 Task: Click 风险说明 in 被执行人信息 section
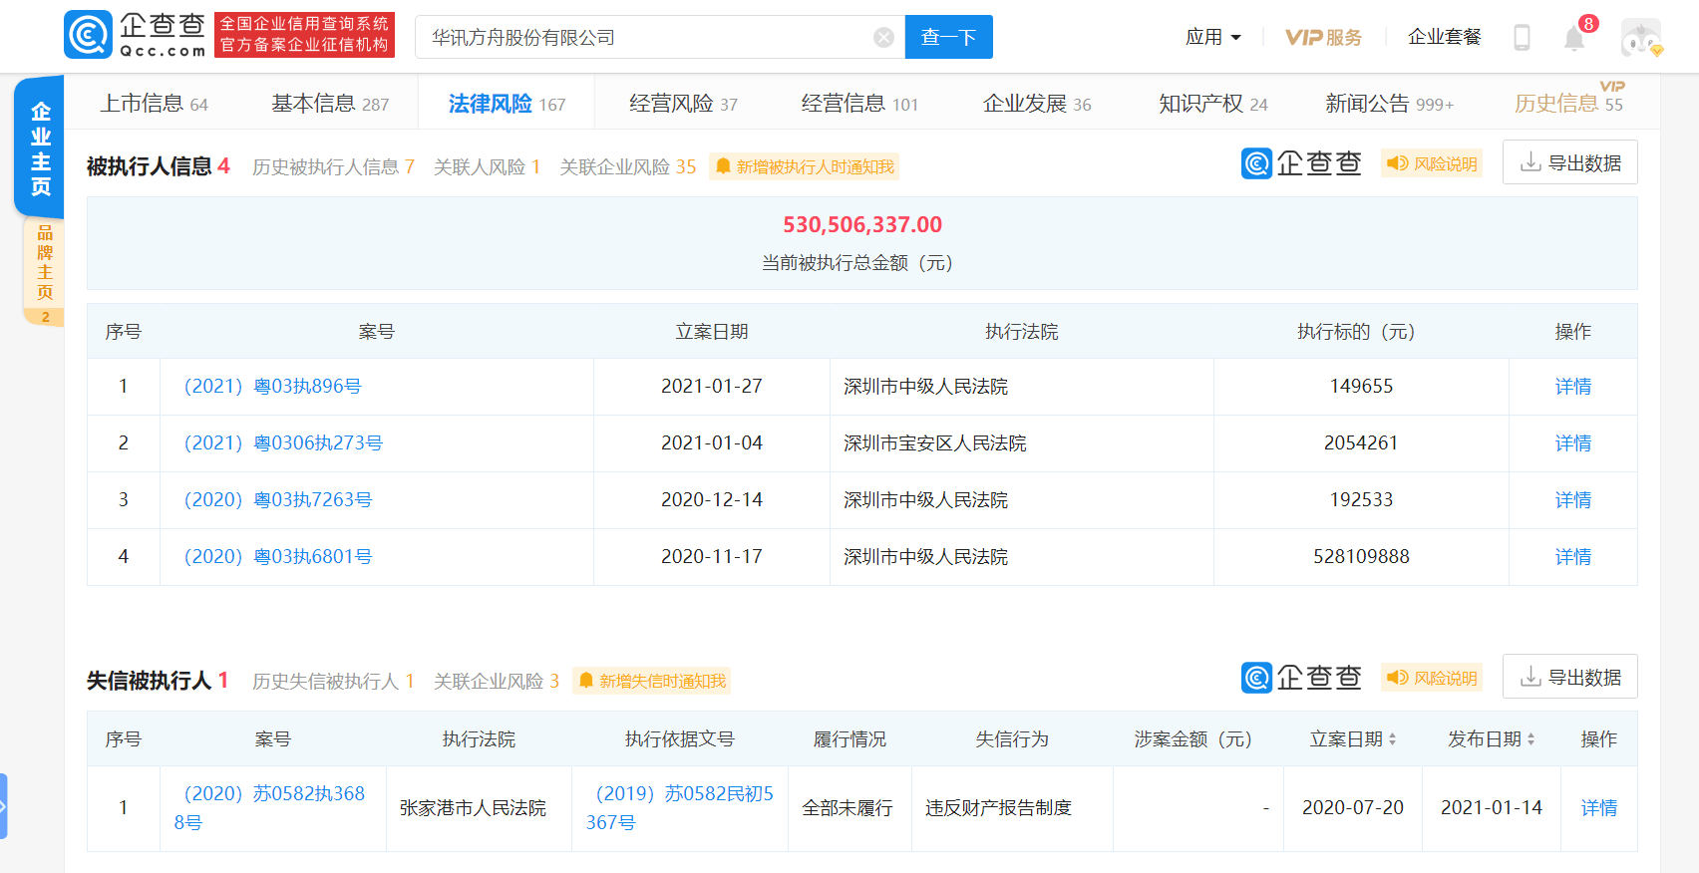tap(1432, 163)
